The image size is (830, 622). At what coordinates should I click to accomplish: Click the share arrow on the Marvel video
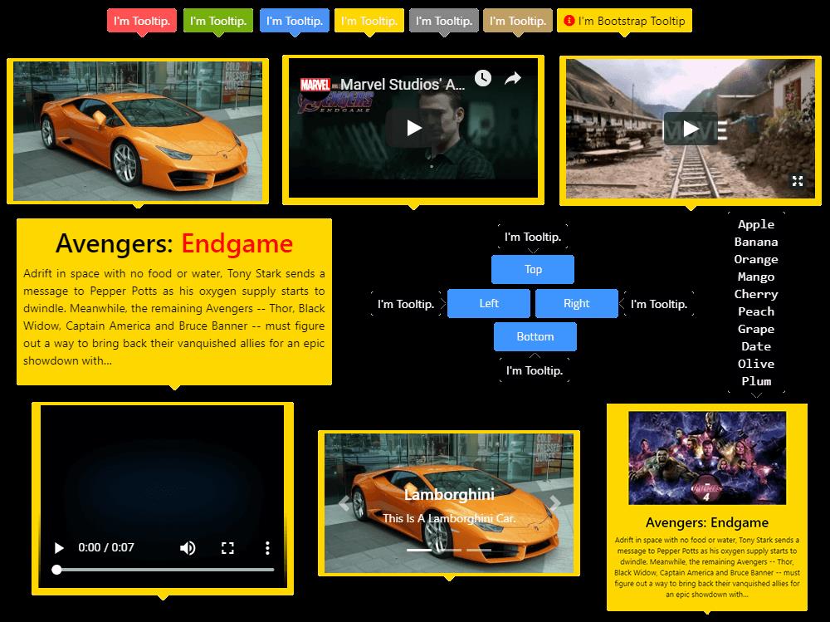click(512, 79)
